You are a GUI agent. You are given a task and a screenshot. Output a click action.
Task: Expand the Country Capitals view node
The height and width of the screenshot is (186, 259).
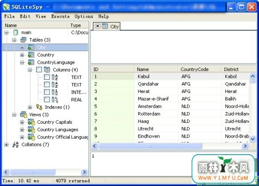point(22,122)
